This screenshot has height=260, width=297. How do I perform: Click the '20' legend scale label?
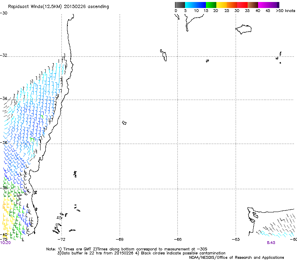coord(216,11)
